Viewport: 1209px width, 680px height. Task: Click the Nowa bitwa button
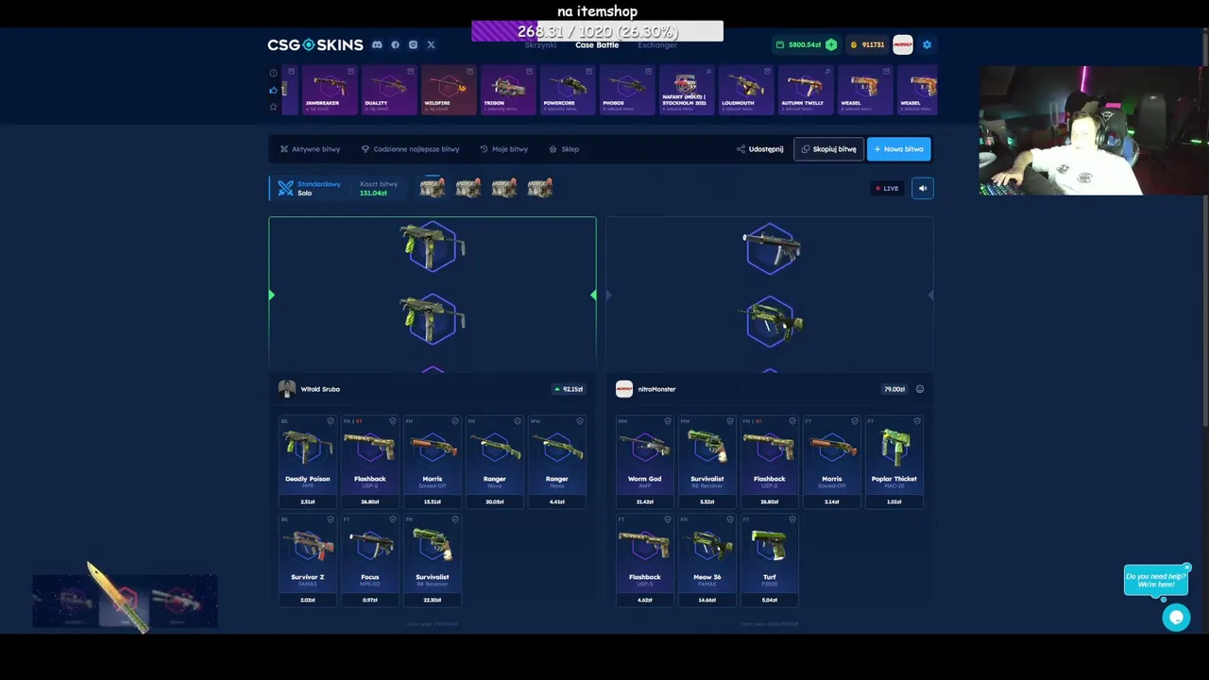tap(898, 149)
